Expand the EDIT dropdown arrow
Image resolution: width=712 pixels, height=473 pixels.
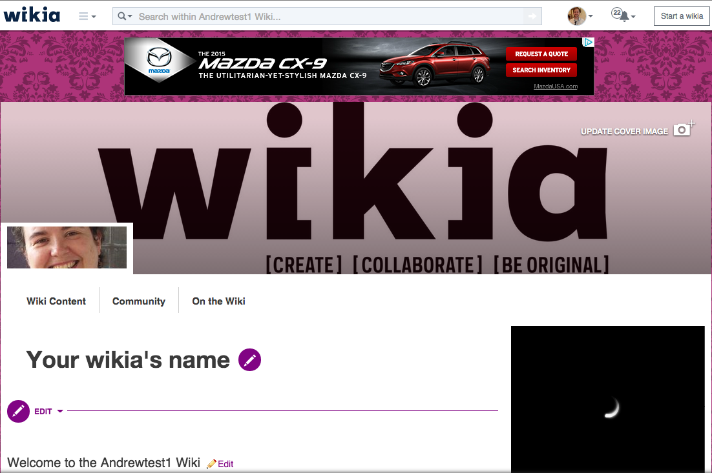coord(60,411)
